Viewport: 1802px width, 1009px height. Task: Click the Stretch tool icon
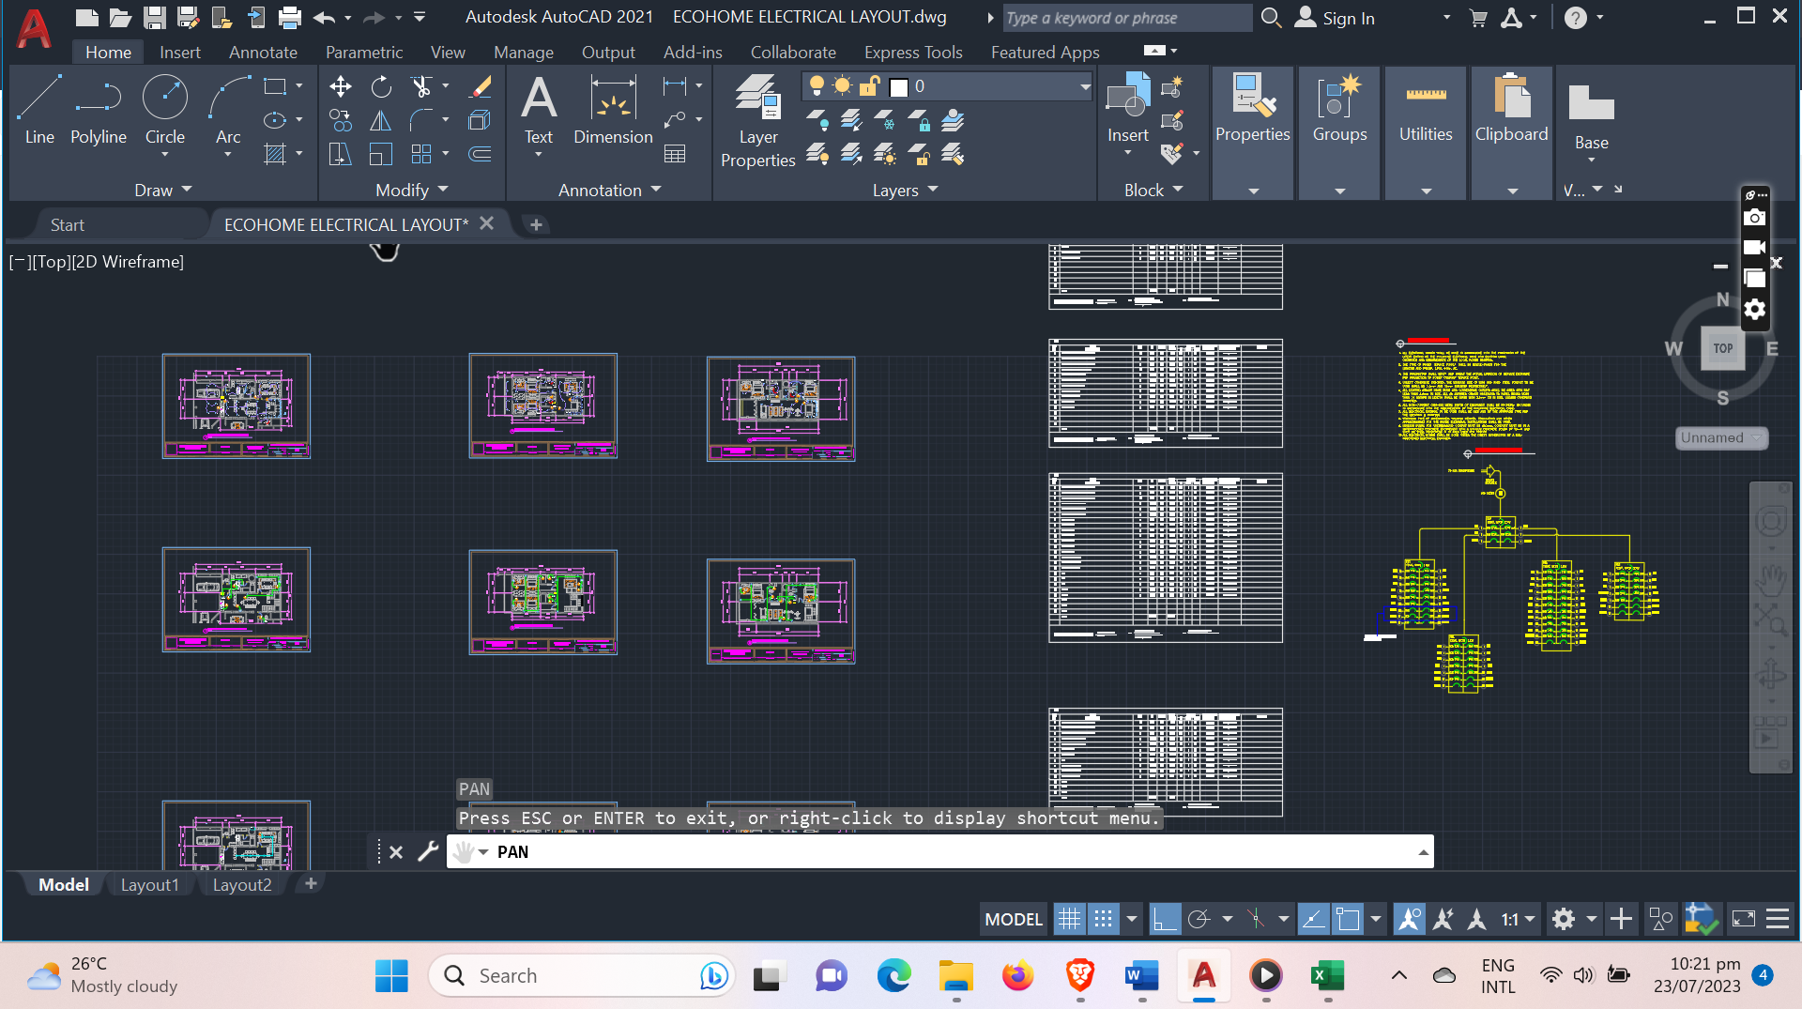(x=341, y=154)
